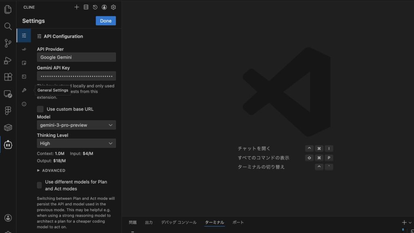Open the Cline robot icon in activity bar
Image resolution: width=414 pixels, height=233 pixels.
(8, 144)
